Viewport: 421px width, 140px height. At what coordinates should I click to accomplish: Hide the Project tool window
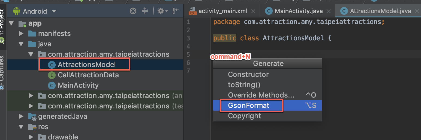coord(176,11)
